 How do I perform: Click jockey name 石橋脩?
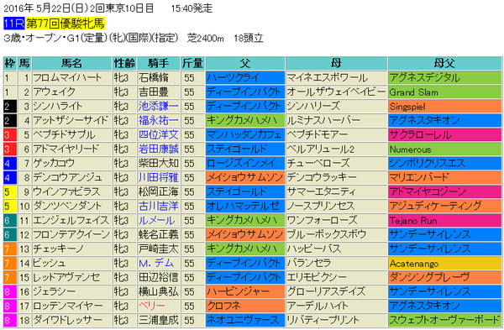pyautogui.click(x=154, y=77)
